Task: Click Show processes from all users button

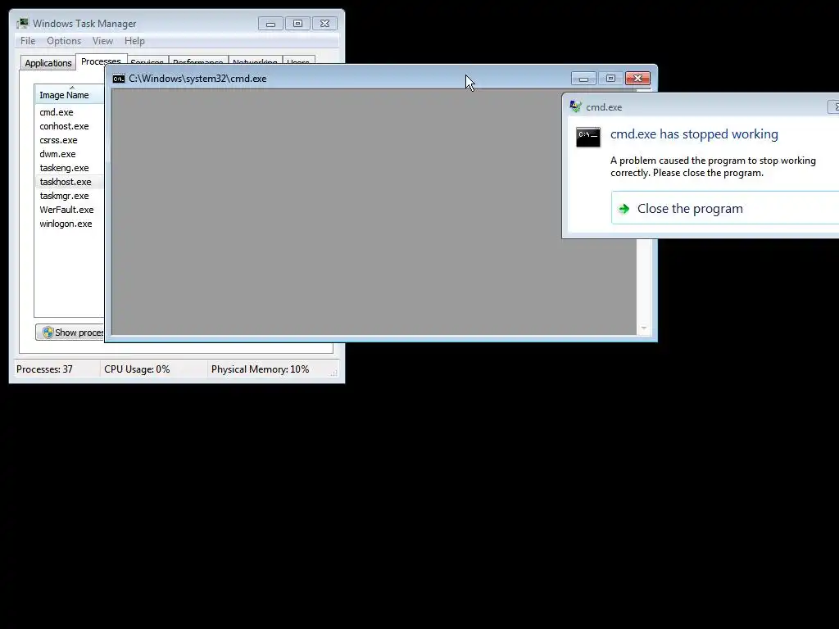Action: [x=70, y=333]
